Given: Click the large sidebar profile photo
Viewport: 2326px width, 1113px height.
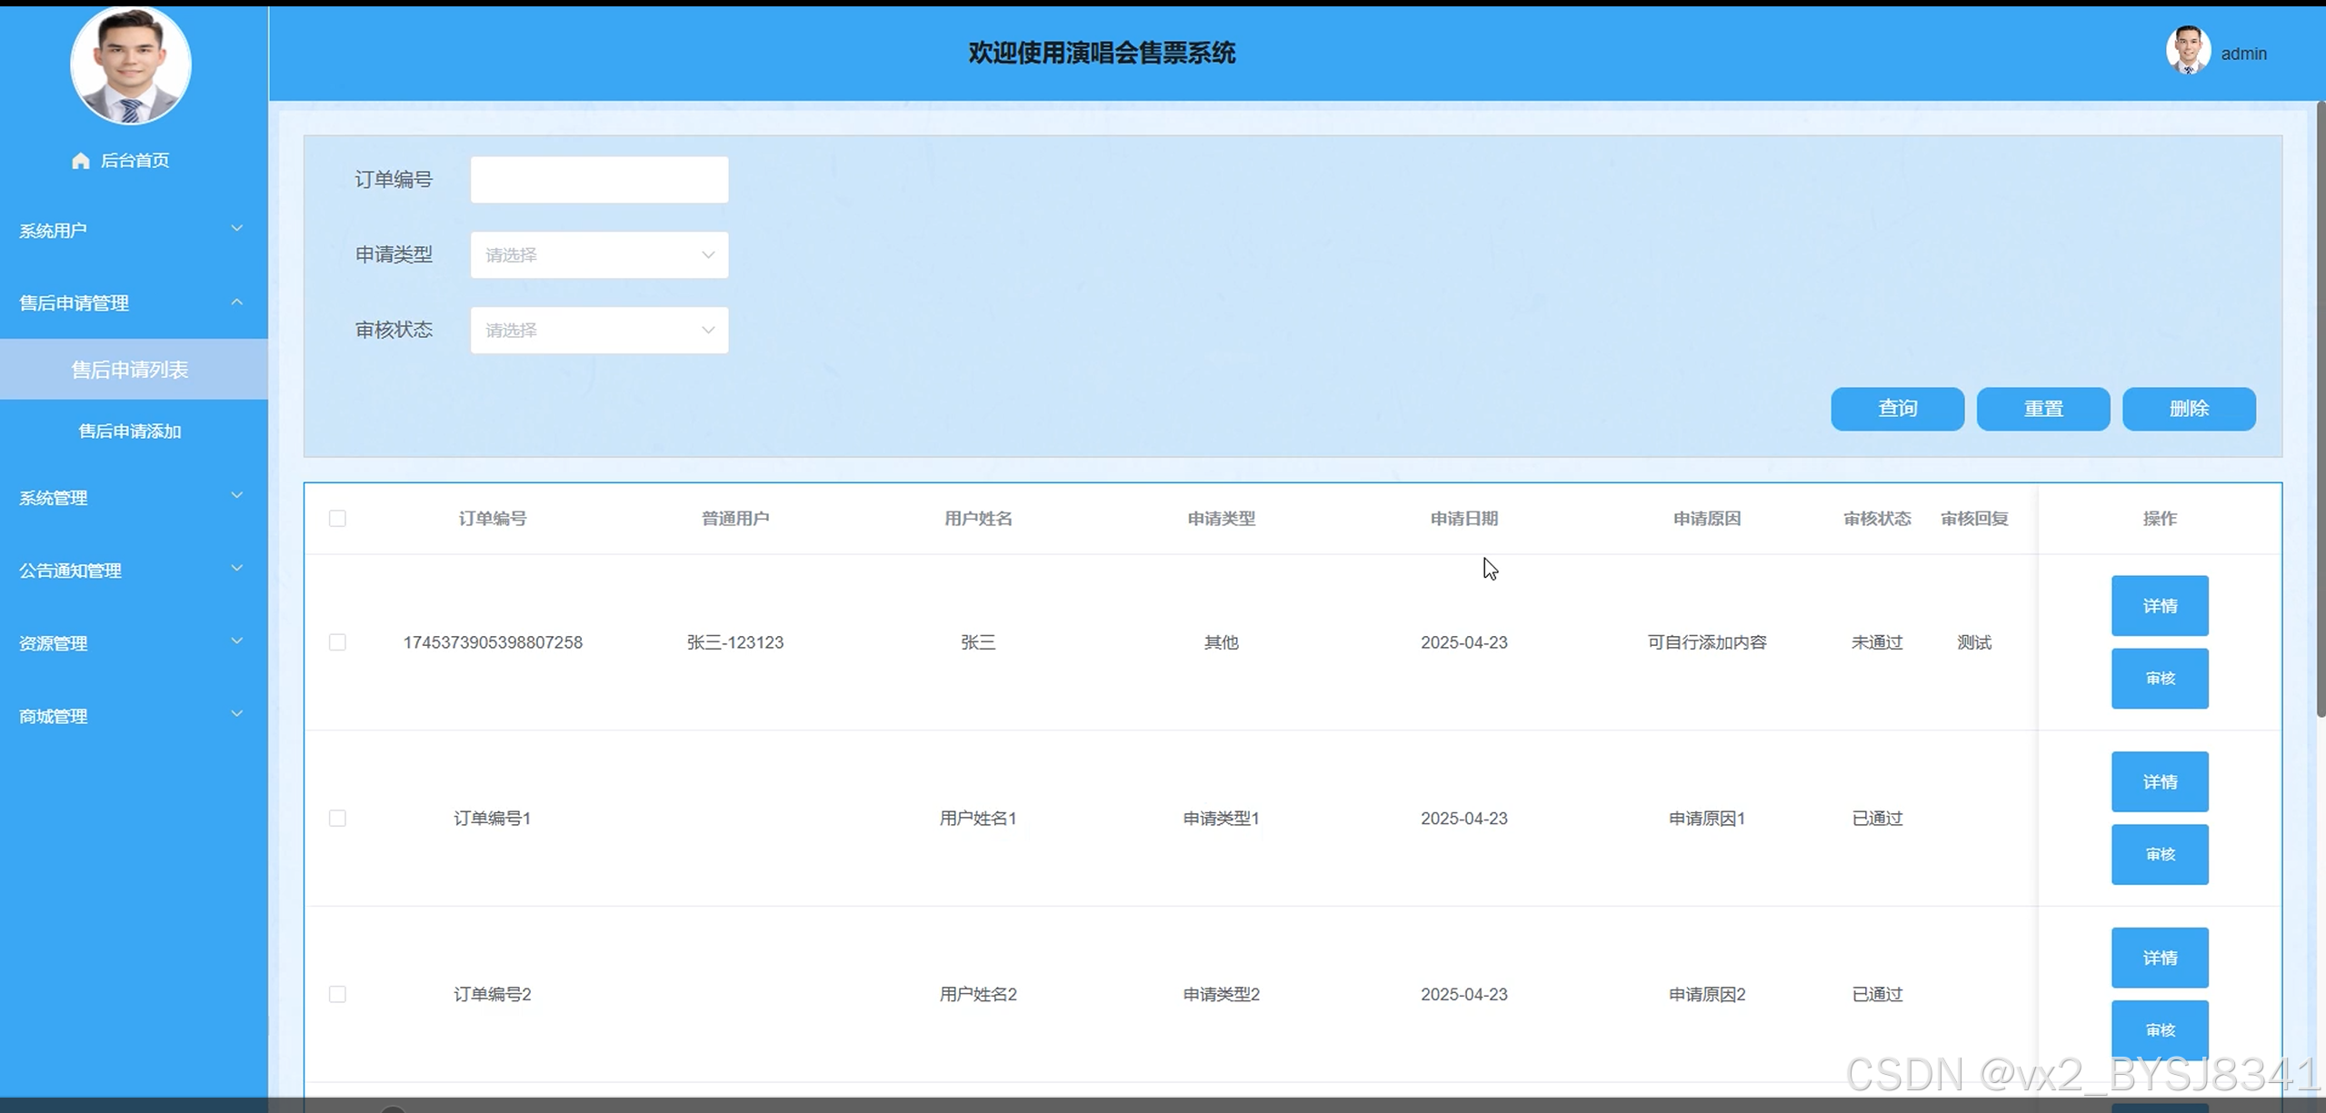Looking at the screenshot, I should point(131,65).
